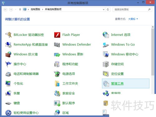The width and height of the screenshot is (156, 117).
Task: Open the 管理工具 gear icon
Action: point(106,84)
